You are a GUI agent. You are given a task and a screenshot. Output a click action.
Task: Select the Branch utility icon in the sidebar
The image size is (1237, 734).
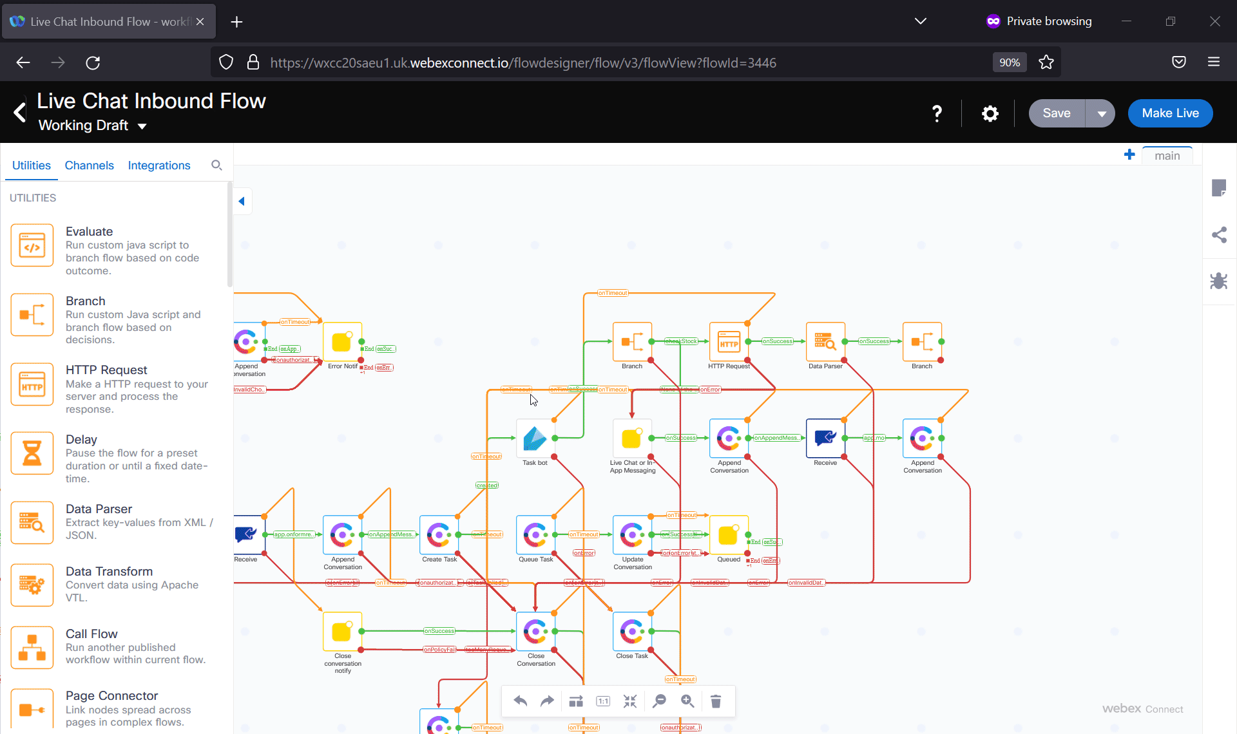(32, 315)
